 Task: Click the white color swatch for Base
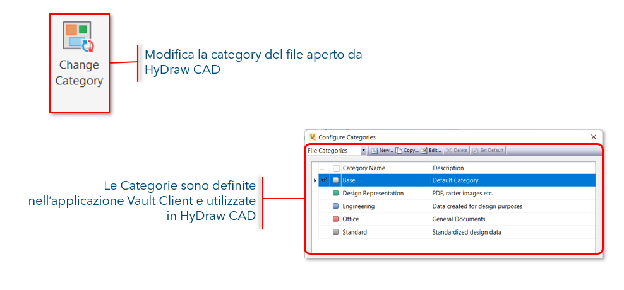pos(336,180)
